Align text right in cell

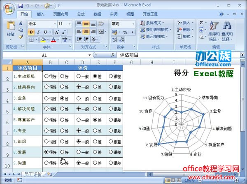click(93, 32)
